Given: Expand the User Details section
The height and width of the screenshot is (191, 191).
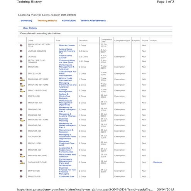Looking at the screenshot, I should click(x=30, y=28).
